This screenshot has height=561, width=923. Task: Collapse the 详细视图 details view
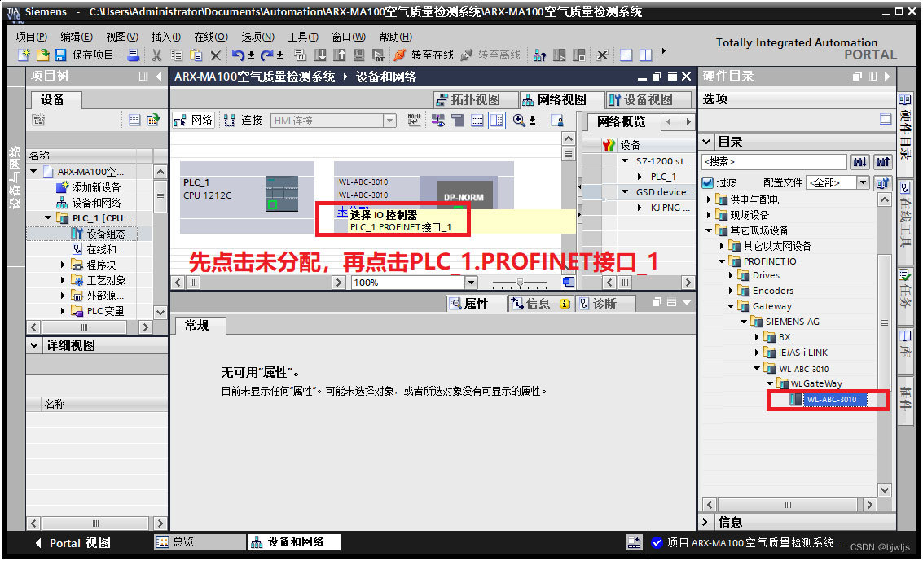click(x=34, y=345)
